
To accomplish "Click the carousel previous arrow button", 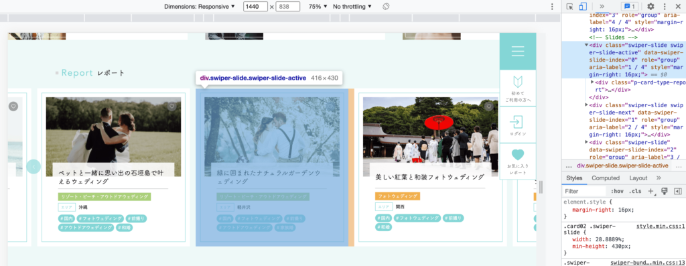I will point(33,167).
